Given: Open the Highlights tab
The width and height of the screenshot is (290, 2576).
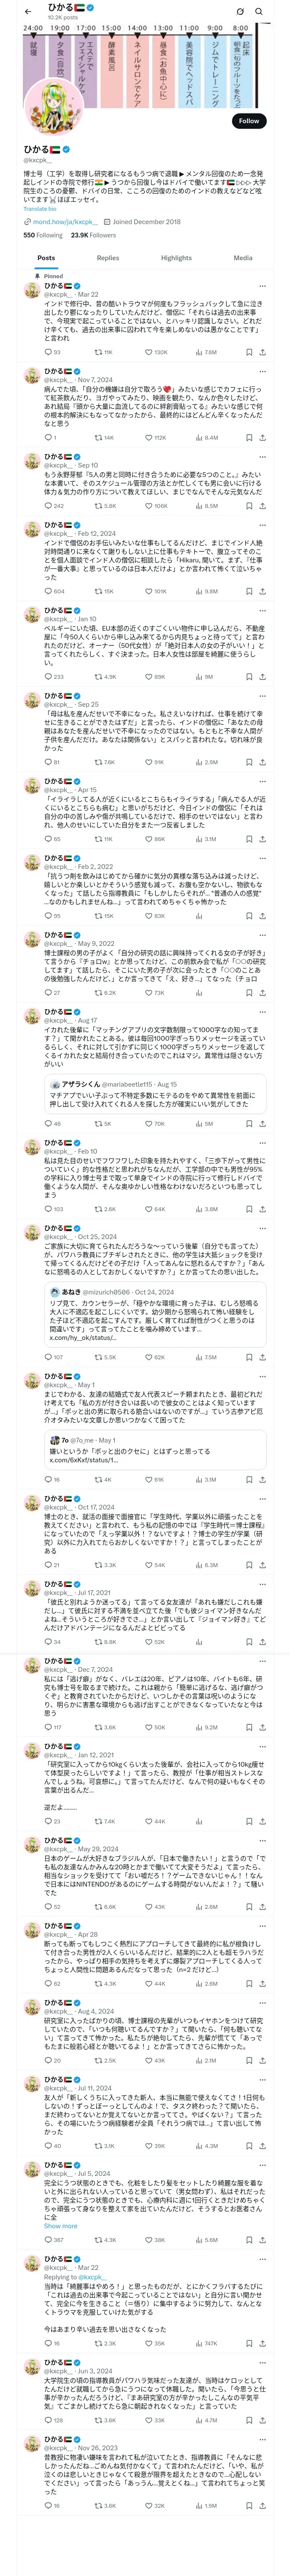Looking at the screenshot, I should (x=176, y=258).
